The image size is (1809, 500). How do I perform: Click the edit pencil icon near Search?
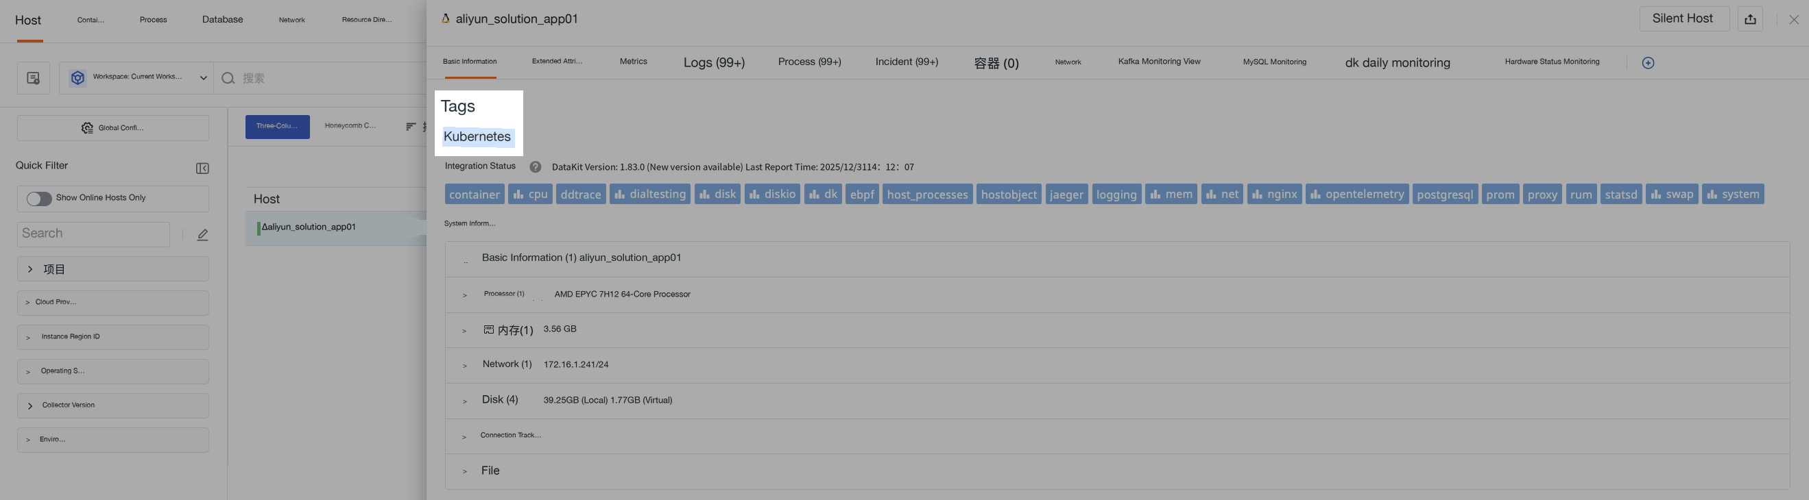pyautogui.click(x=202, y=235)
